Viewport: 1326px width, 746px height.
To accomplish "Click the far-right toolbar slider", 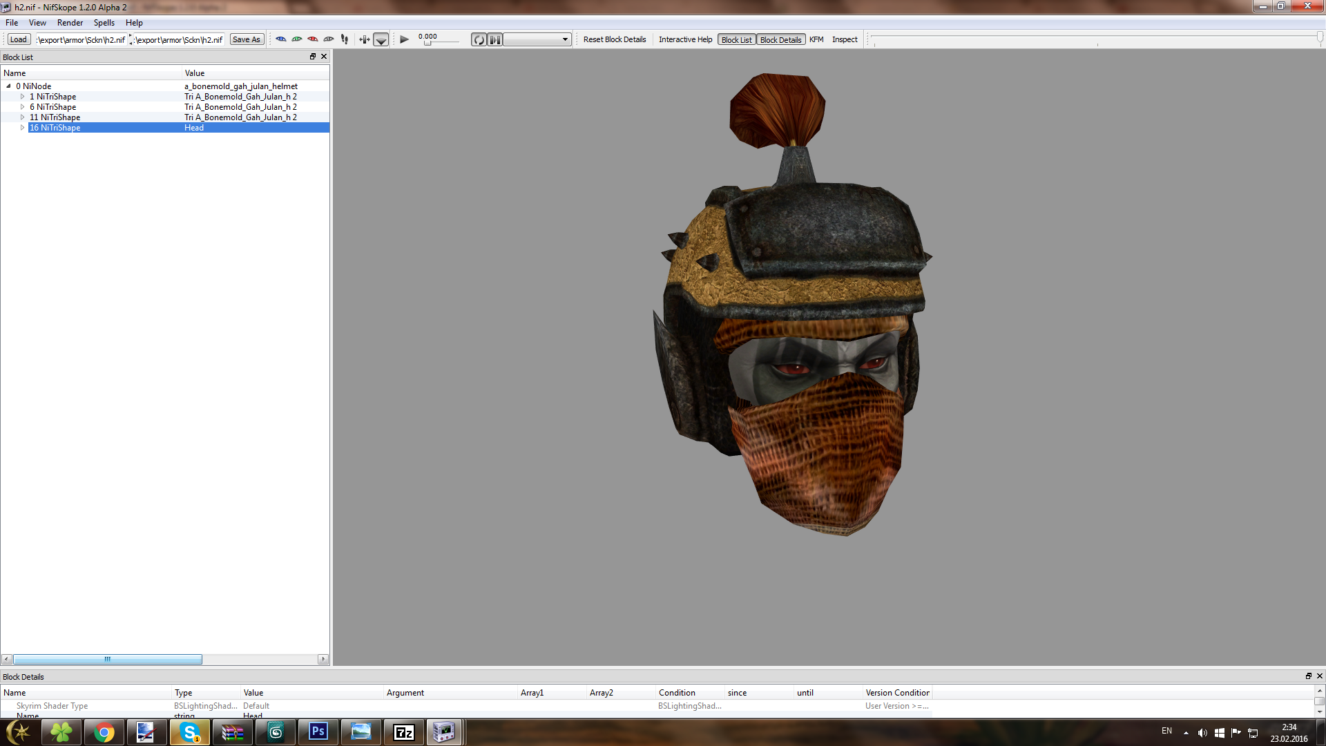I will point(1096,39).
